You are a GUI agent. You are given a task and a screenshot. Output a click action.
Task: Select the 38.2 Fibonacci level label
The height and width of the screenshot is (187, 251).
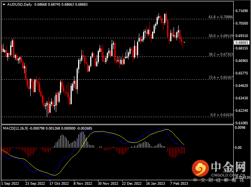[221, 54]
